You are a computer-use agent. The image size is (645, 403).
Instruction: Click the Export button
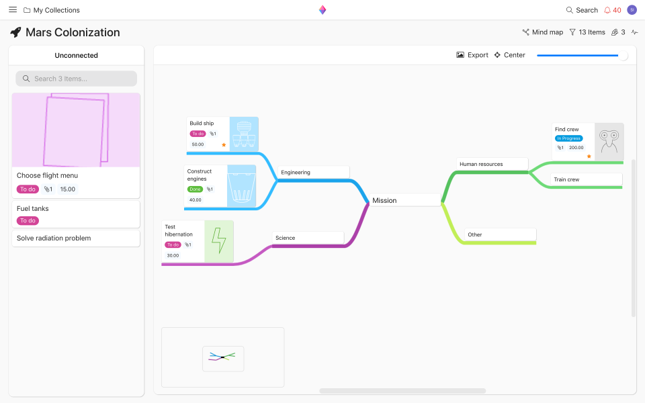pyautogui.click(x=472, y=55)
